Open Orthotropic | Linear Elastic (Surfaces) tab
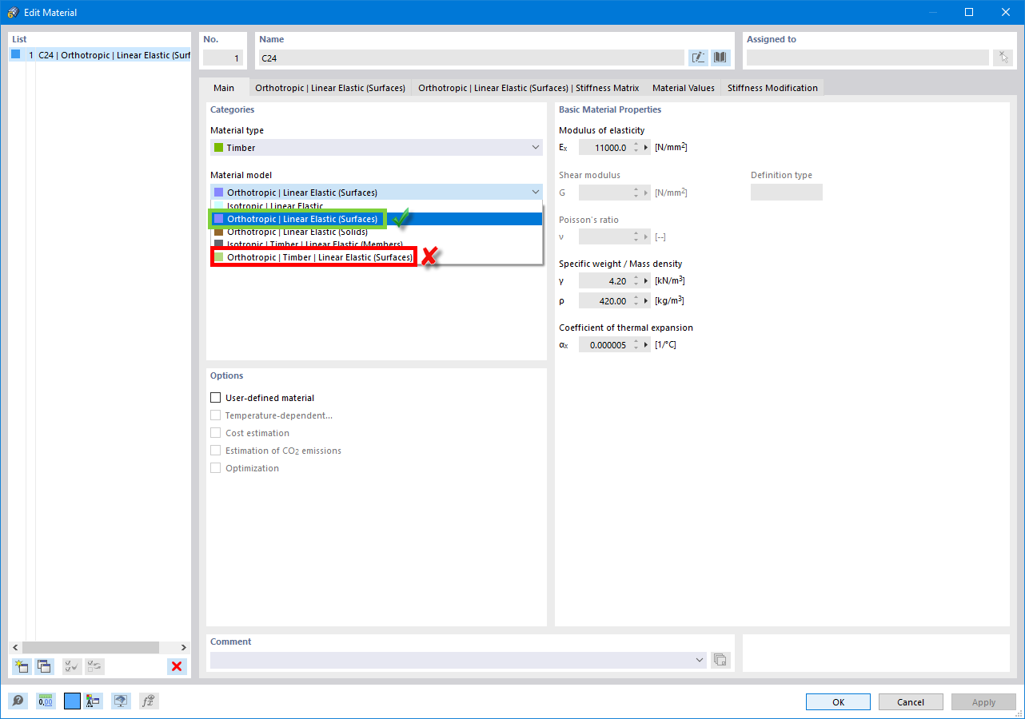The height and width of the screenshot is (719, 1025). 330,88
